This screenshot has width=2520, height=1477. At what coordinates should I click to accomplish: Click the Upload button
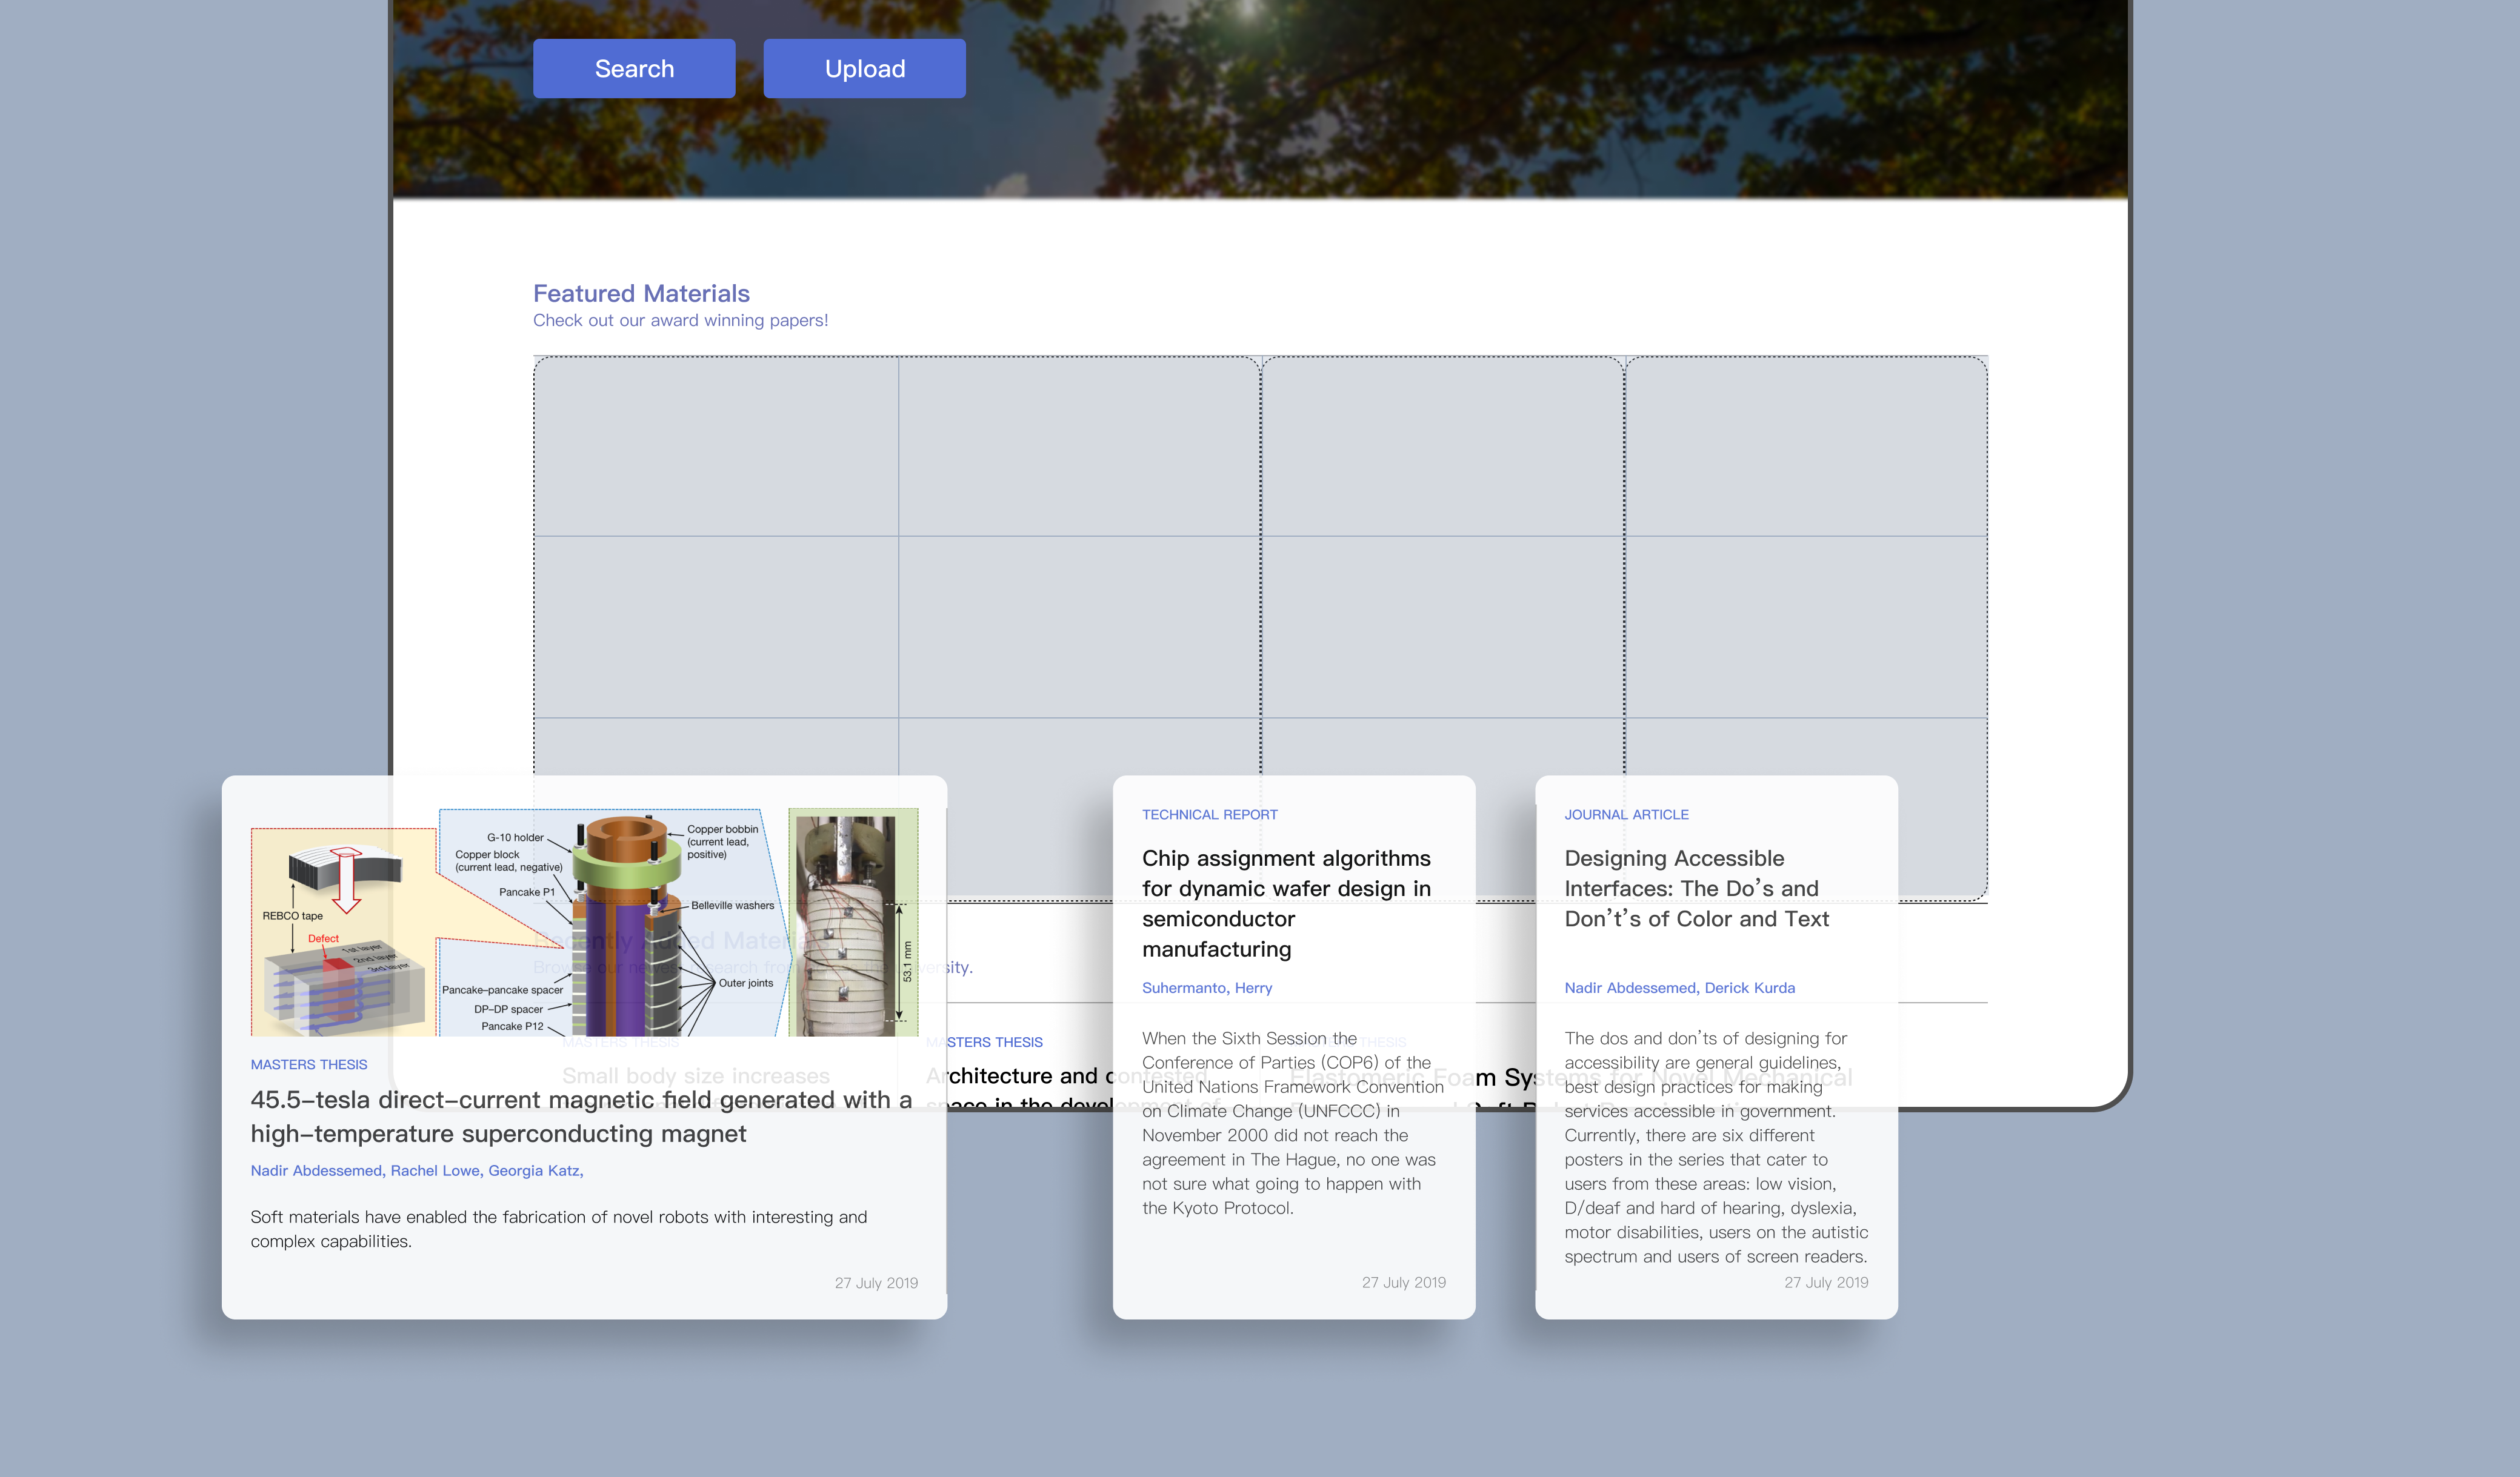(x=864, y=68)
